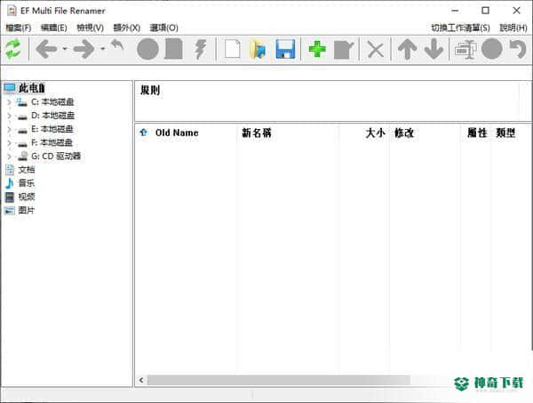533x403 pixels.
Task: Select the 此电脑 root node
Action: point(32,88)
